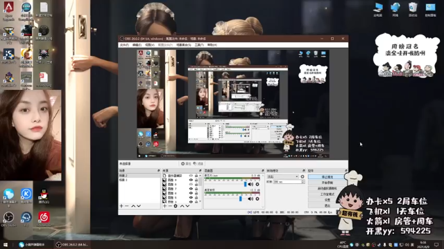Toggle lock on 显示器捕获 source

[x=196, y=176]
